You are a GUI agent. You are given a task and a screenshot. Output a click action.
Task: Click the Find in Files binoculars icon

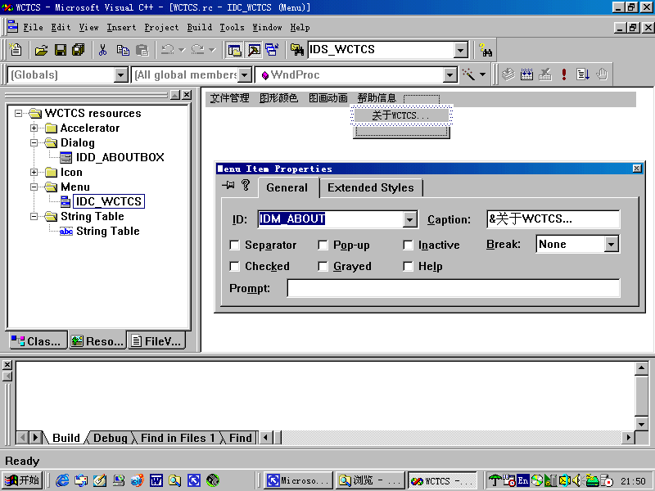coord(297,50)
